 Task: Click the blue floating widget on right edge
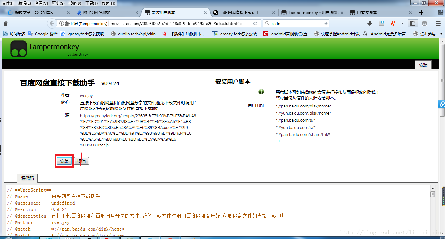(x=441, y=104)
